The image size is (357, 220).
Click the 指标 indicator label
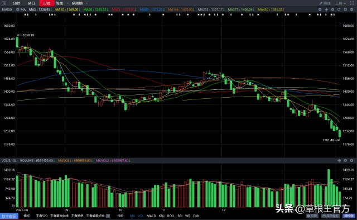pos(120,216)
